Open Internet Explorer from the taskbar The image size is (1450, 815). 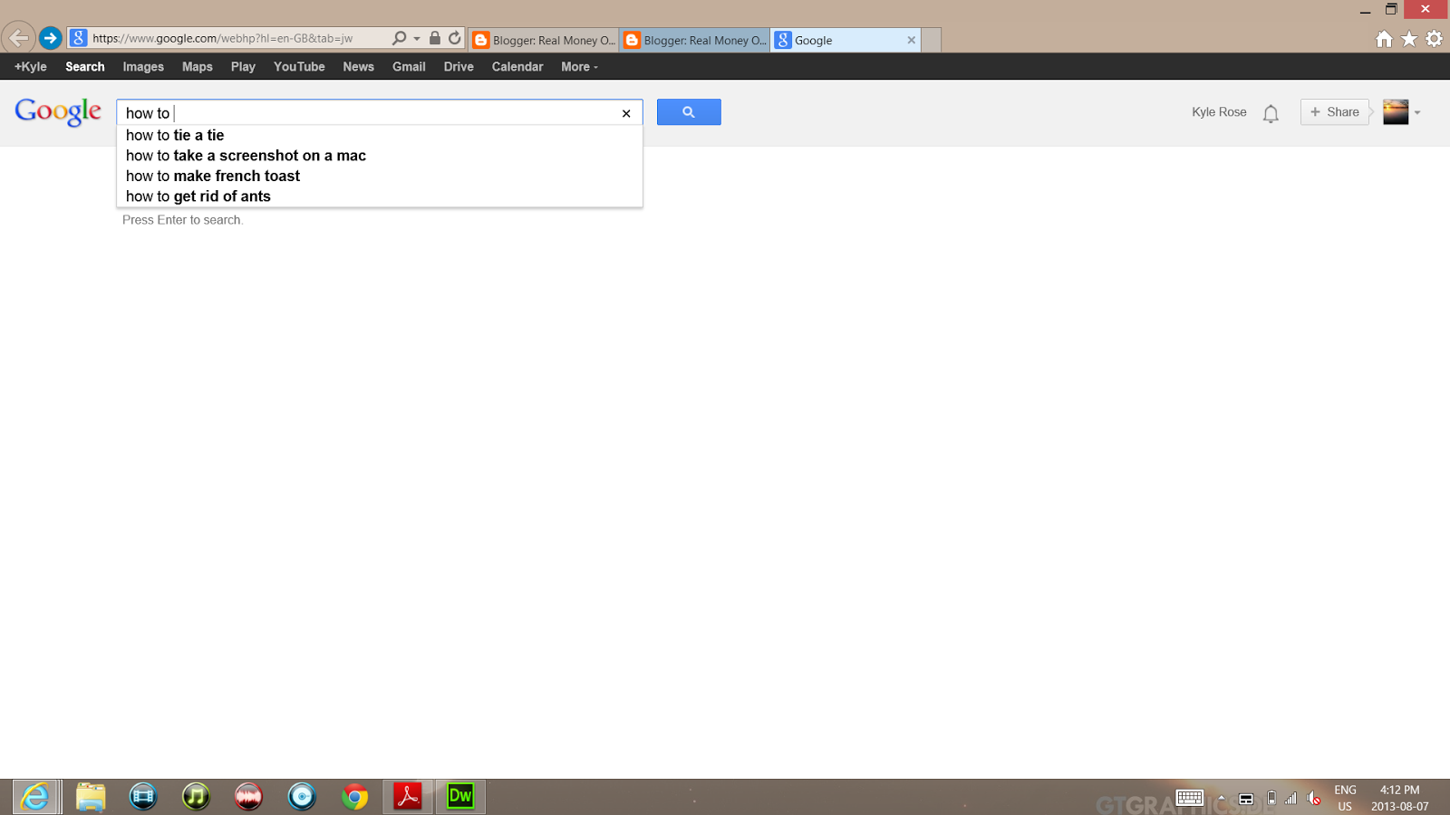[x=36, y=797]
